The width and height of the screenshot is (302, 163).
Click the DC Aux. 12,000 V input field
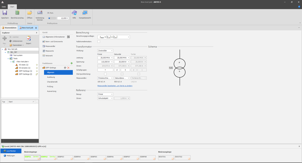tap(63, 18)
